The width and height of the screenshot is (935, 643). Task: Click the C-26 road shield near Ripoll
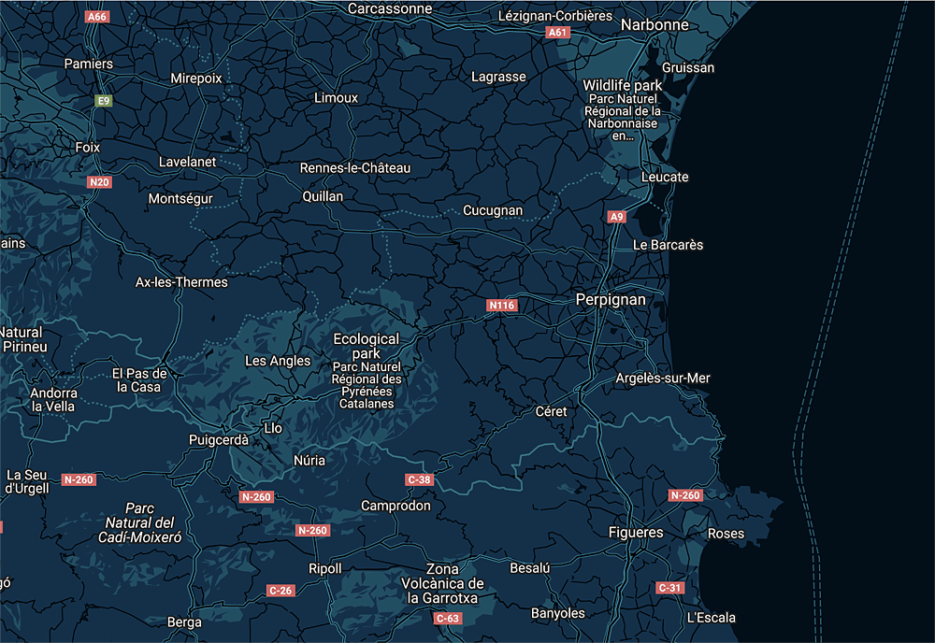click(x=280, y=590)
